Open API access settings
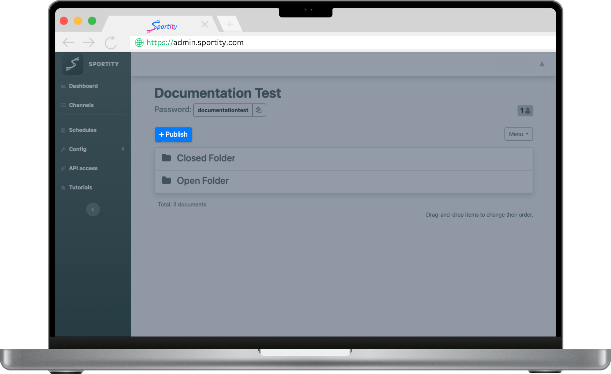This screenshot has width=611, height=374. pyautogui.click(x=83, y=168)
